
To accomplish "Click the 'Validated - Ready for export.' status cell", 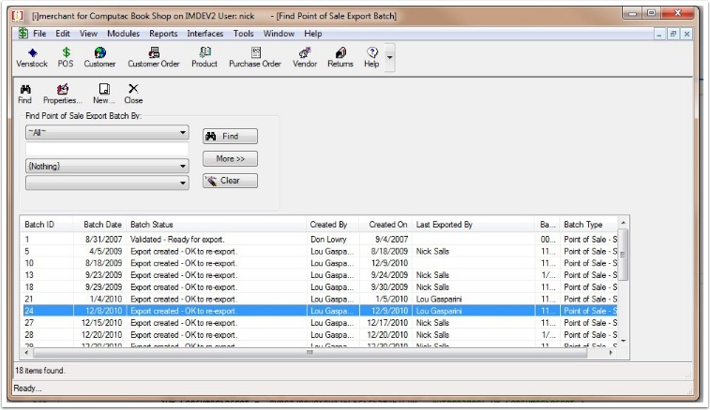I will click(177, 239).
